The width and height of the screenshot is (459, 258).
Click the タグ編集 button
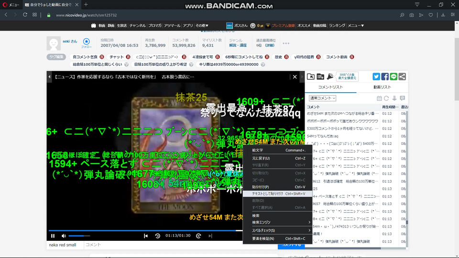pyautogui.click(x=56, y=57)
